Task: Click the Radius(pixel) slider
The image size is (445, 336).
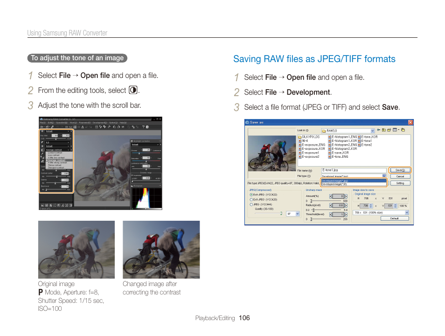Action: (326, 210)
